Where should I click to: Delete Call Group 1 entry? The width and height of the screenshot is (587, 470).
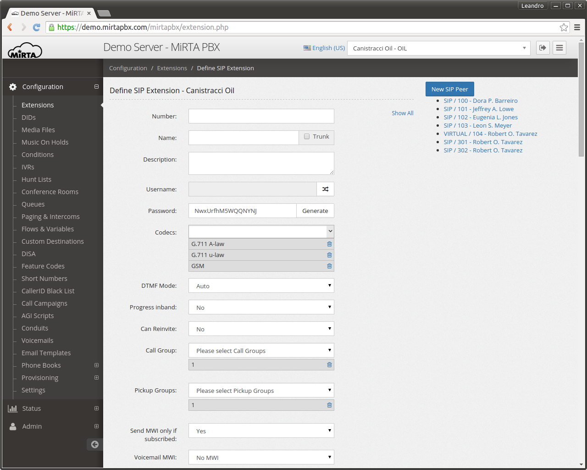329,365
